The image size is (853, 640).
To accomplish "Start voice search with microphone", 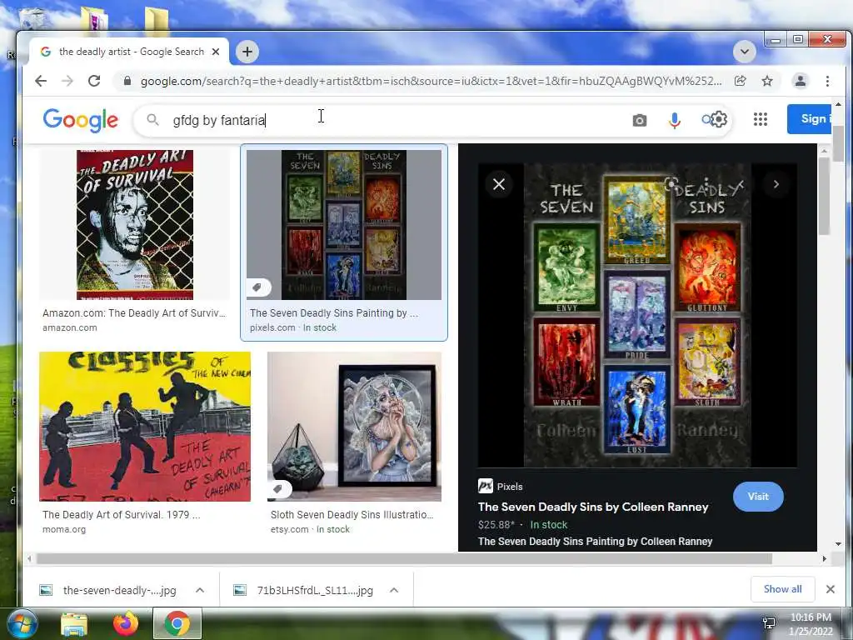I will 675,120.
